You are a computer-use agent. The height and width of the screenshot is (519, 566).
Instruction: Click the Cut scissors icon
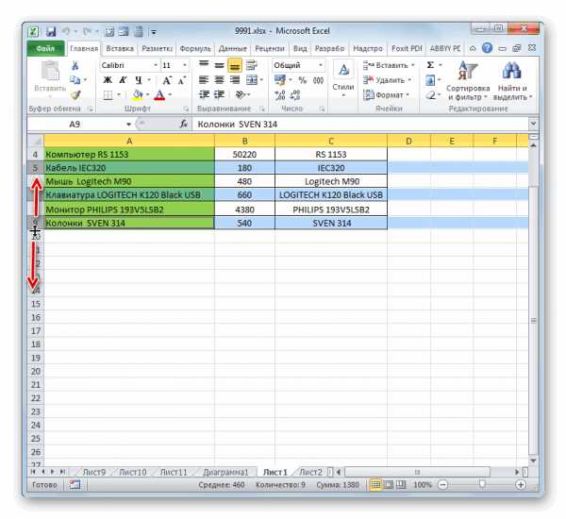(x=75, y=65)
